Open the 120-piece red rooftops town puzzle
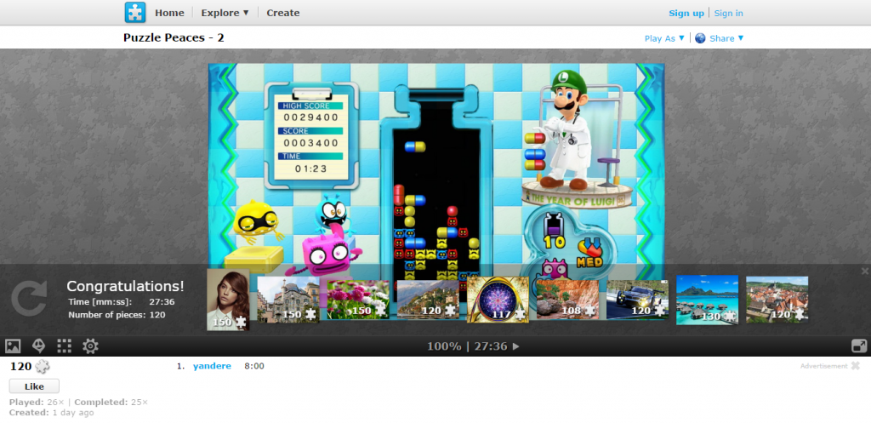 [777, 300]
